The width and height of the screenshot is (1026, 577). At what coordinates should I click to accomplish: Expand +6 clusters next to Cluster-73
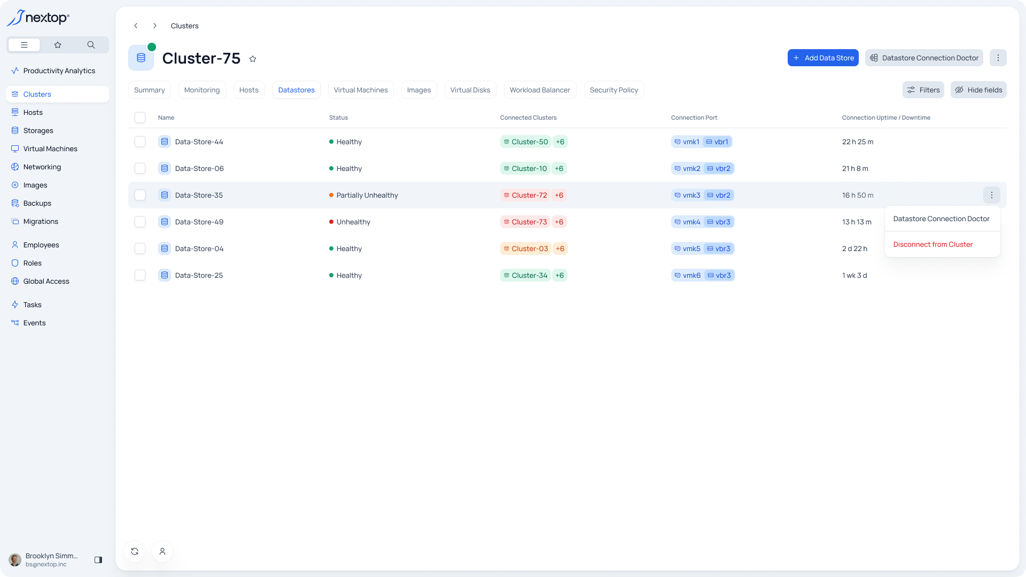pyautogui.click(x=559, y=222)
